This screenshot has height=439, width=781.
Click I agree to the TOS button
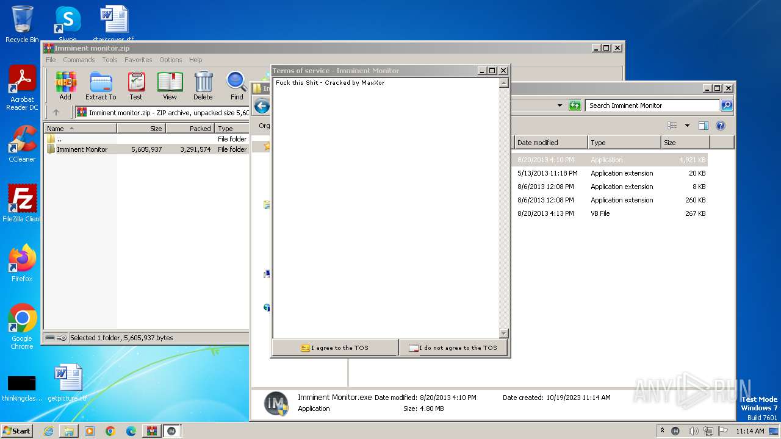point(335,348)
